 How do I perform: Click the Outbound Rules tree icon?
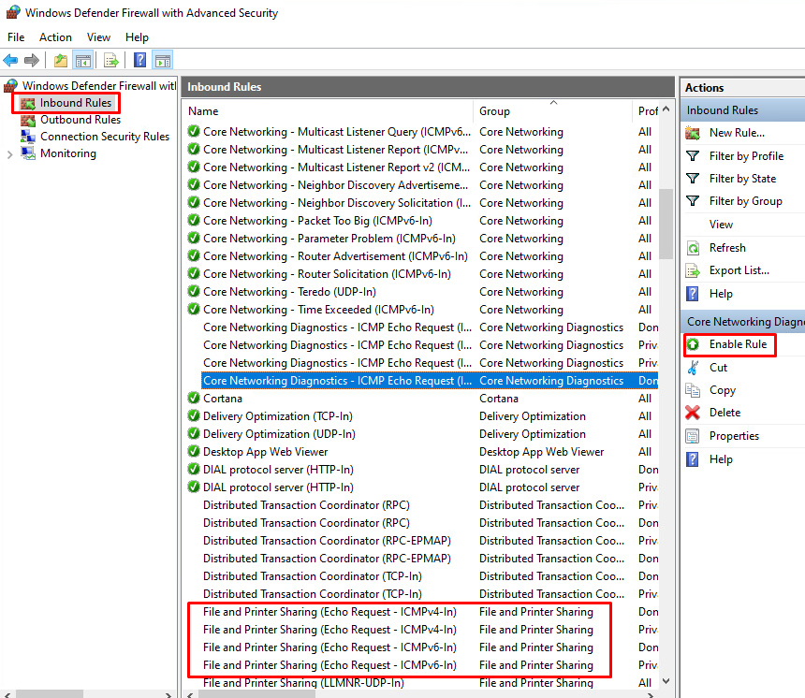pos(28,120)
